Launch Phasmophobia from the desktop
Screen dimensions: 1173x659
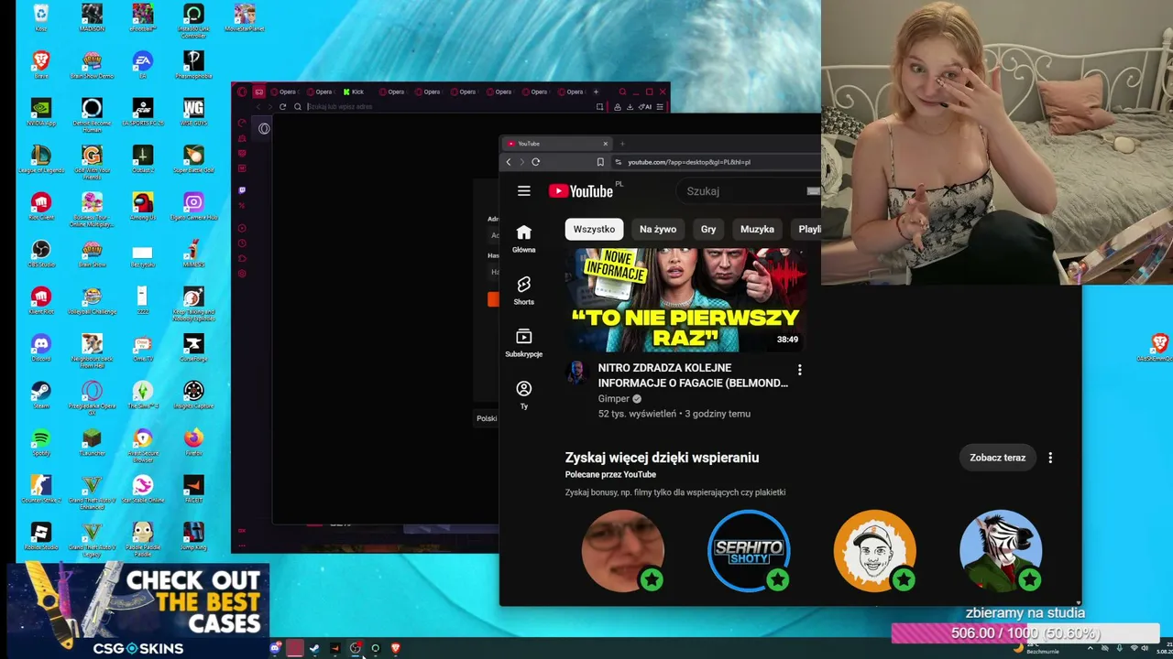click(193, 64)
